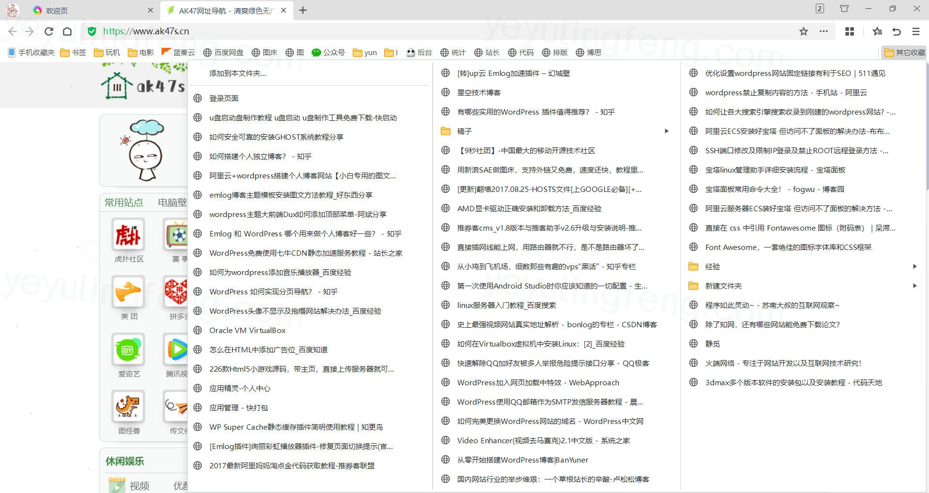Open the 站长 bookmark
929x493 pixels.
click(487, 52)
